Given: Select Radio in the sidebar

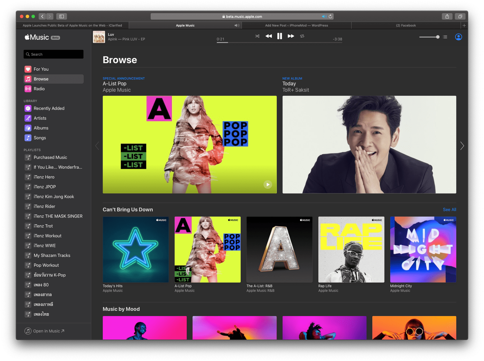Looking at the screenshot, I should coord(39,89).
